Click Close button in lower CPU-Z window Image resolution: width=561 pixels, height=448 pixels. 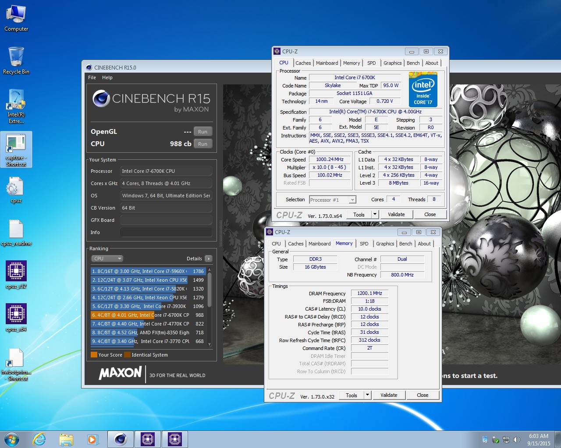[x=423, y=395]
